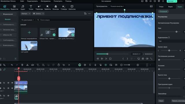
Task: Toggle the green face icon in timeline toolbar
Action: (80, 65)
